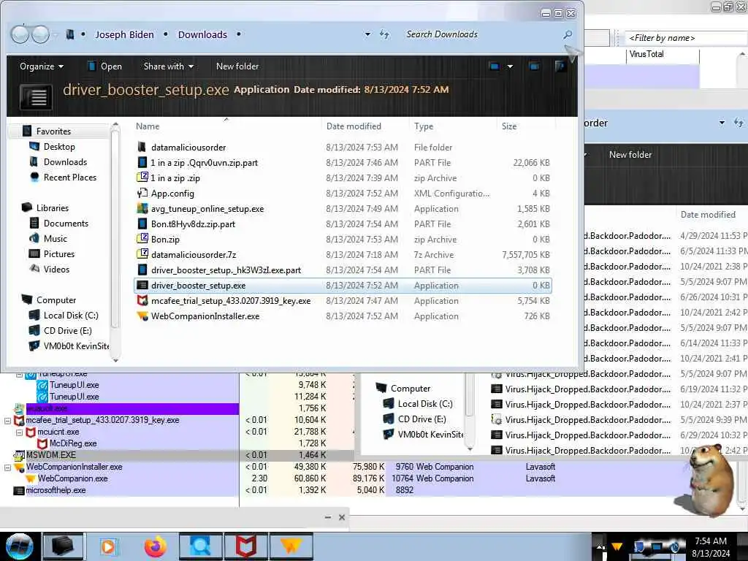Viewport: 748px width, 561px height.
Task: Click the refresh arrows icon beside address bar
Action: [x=384, y=34]
